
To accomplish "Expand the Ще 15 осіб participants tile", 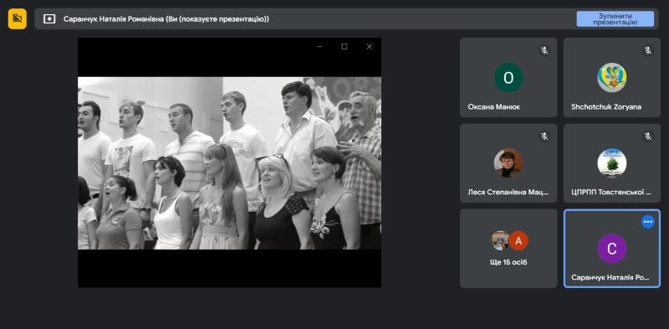I will 508,249.
